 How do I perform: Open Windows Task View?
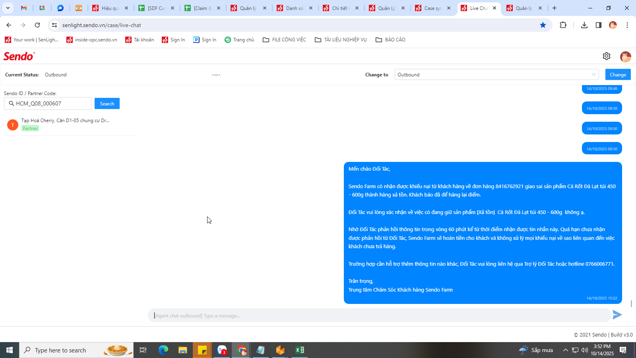tap(143, 350)
